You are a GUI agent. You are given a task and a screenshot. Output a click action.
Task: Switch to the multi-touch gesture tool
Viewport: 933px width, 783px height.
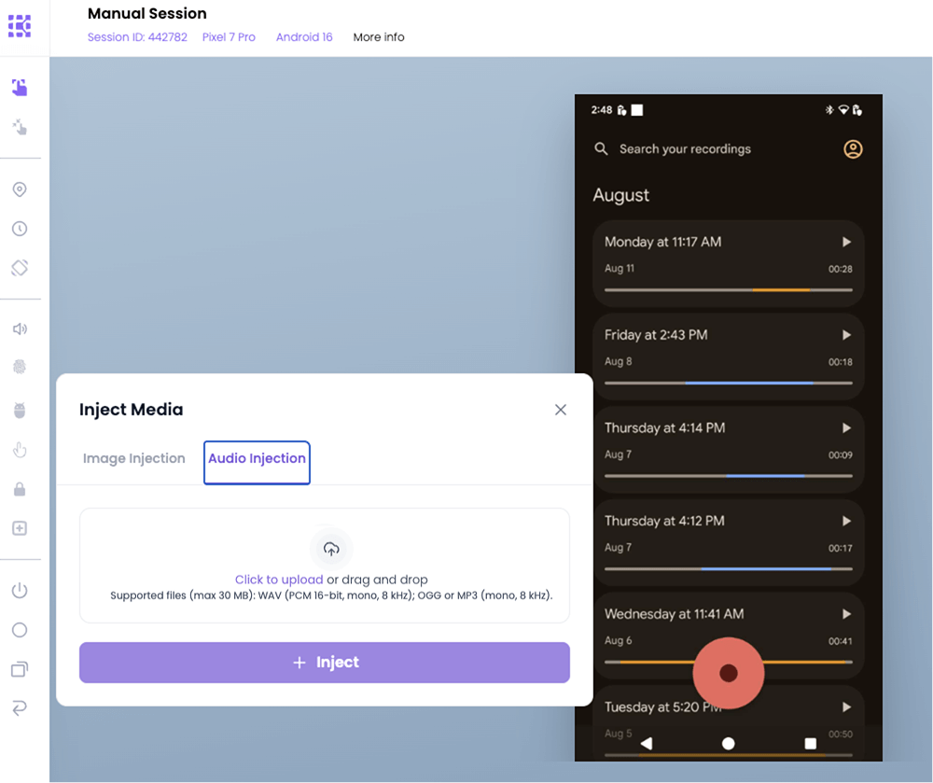pos(21,126)
